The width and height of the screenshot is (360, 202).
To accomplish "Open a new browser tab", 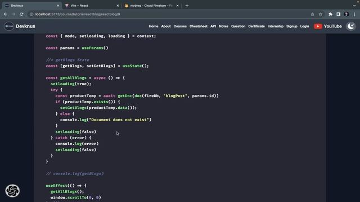I will click(x=187, y=6).
